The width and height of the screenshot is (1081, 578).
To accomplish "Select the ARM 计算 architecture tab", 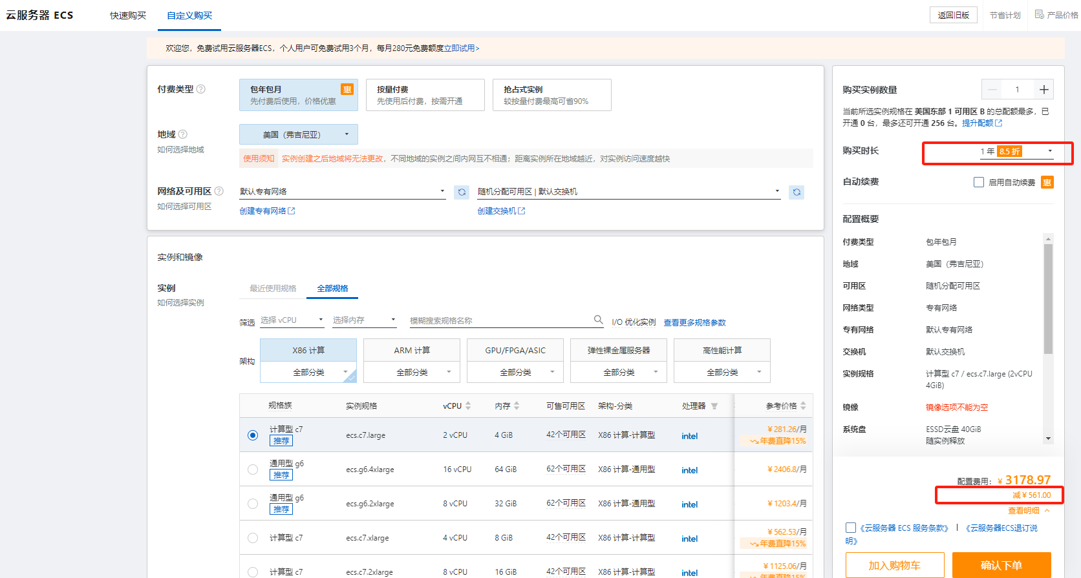I will tap(412, 350).
